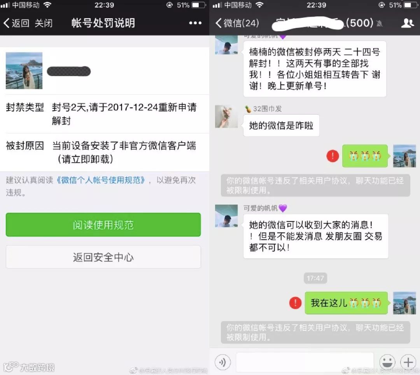Tap own avatar next to 我在这儿 message
This screenshot has width=420, height=375.
[x=404, y=303]
